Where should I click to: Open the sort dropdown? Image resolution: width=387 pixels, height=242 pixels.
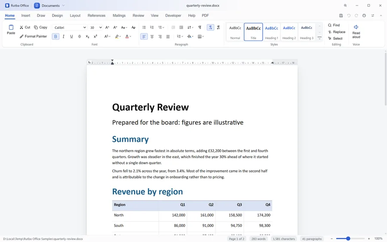(x=190, y=28)
